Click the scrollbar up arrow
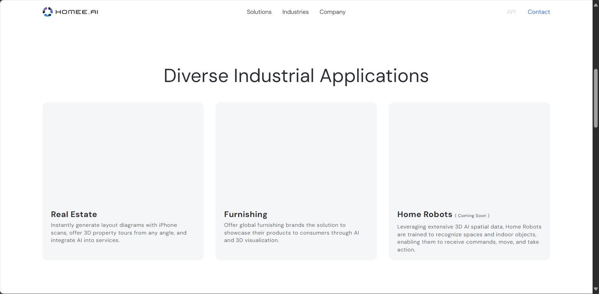Image resolution: width=599 pixels, height=294 pixels. click(596, 5)
